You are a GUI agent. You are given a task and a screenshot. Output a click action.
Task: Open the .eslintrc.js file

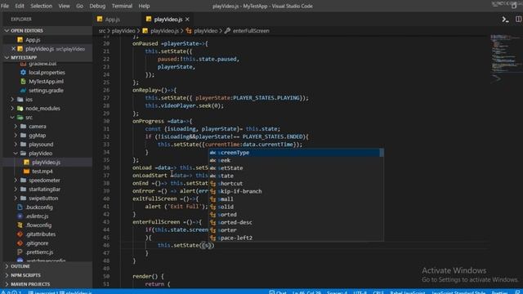point(37,216)
